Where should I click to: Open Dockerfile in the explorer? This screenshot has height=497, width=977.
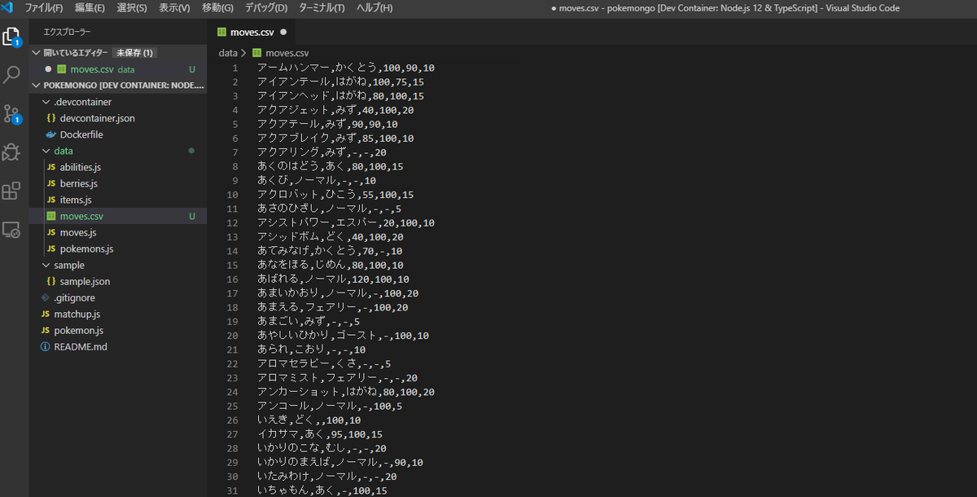(x=118, y=134)
